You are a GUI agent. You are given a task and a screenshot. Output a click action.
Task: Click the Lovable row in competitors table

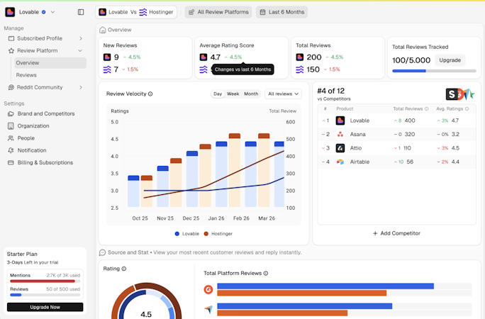(396, 121)
